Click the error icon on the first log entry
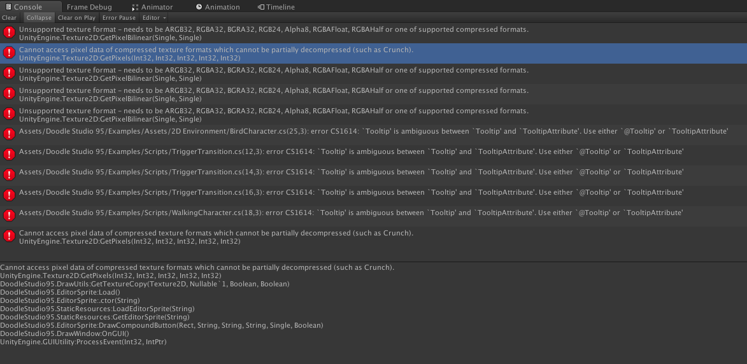Screen dimensions: 747x364 tap(9, 32)
